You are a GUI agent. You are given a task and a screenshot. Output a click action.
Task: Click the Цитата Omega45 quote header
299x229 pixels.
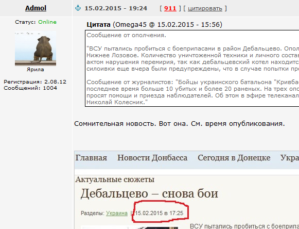tap(154, 25)
